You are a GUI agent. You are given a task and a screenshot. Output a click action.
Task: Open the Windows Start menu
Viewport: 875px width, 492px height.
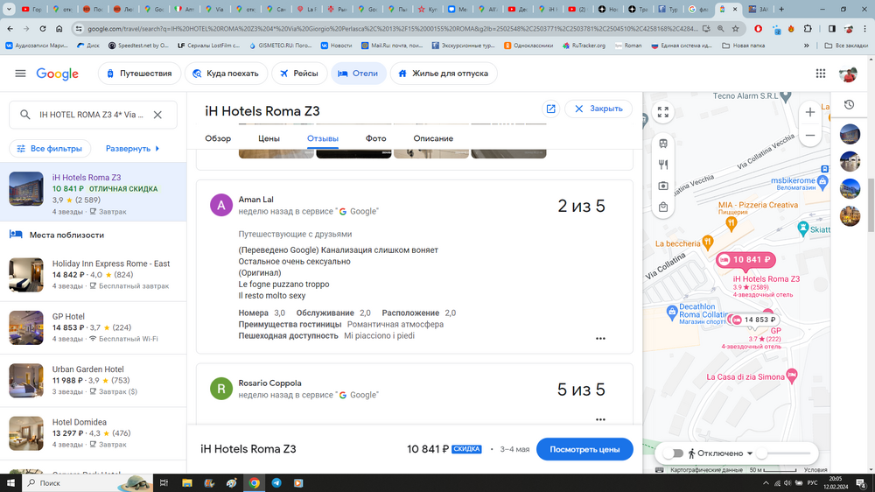(10, 483)
